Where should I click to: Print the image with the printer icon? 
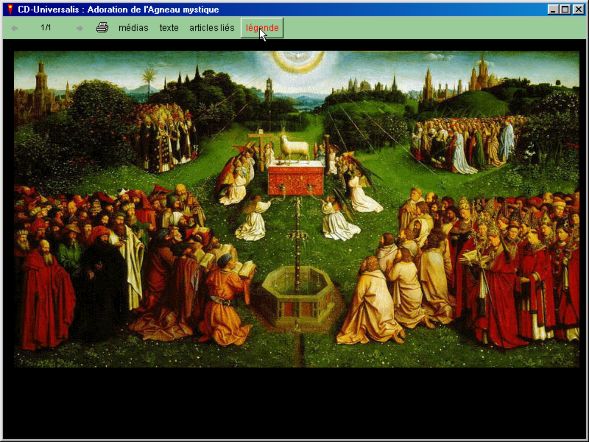tap(102, 28)
